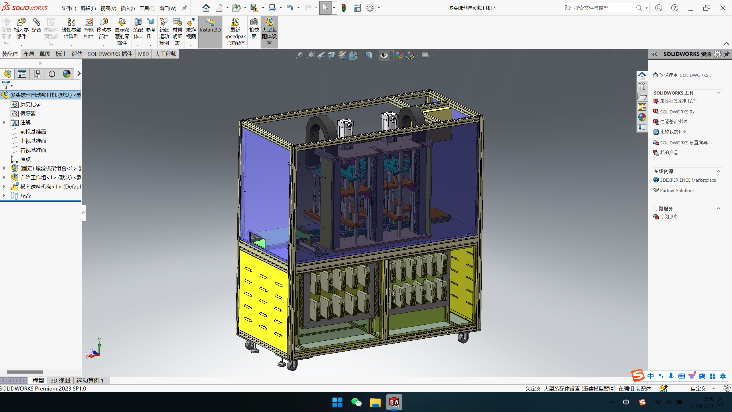The height and width of the screenshot is (412, 732).
Task: Collapse the SOLIDWORKS 工具 section
Action: pyautogui.click(x=718, y=93)
